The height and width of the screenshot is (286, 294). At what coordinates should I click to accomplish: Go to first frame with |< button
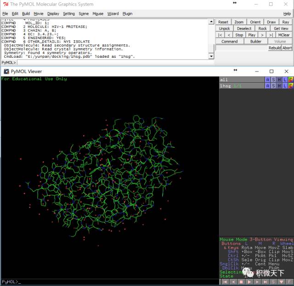[220, 35]
